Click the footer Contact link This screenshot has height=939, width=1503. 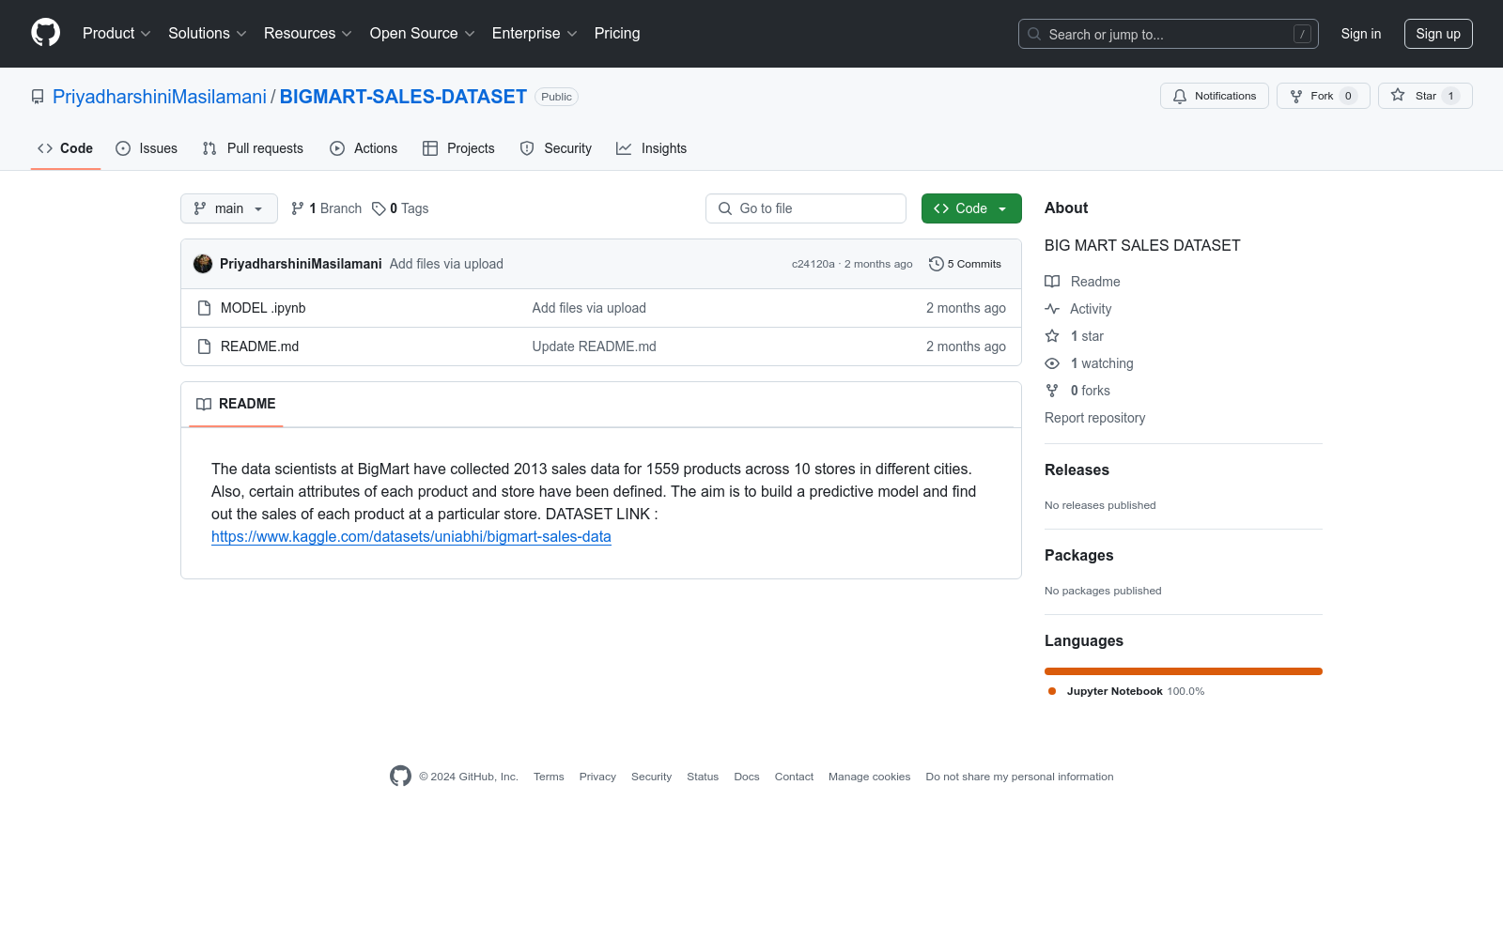[794, 777]
